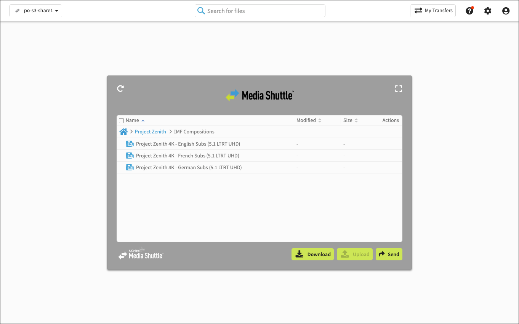This screenshot has width=519, height=324.
Task: Click the Download button
Action: click(312, 254)
